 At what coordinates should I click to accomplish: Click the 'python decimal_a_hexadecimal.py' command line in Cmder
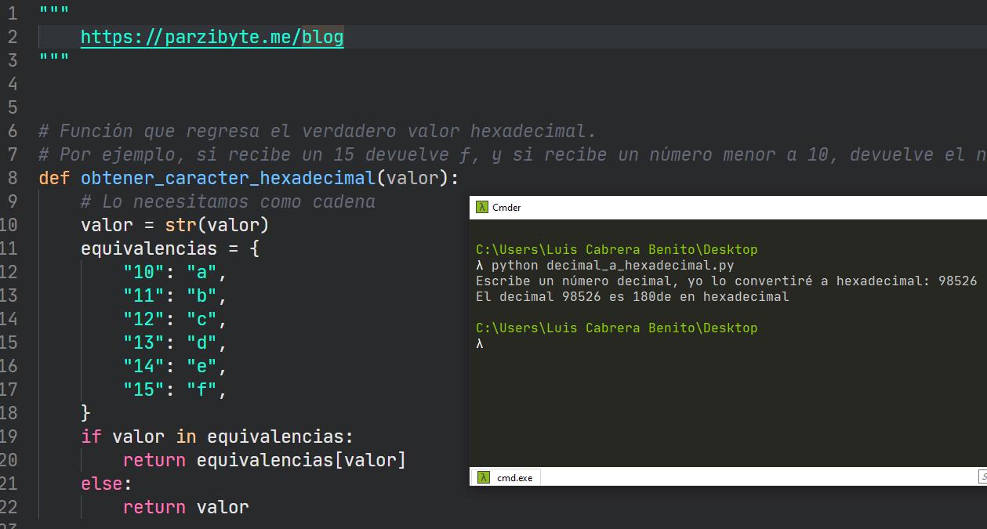tap(605, 266)
